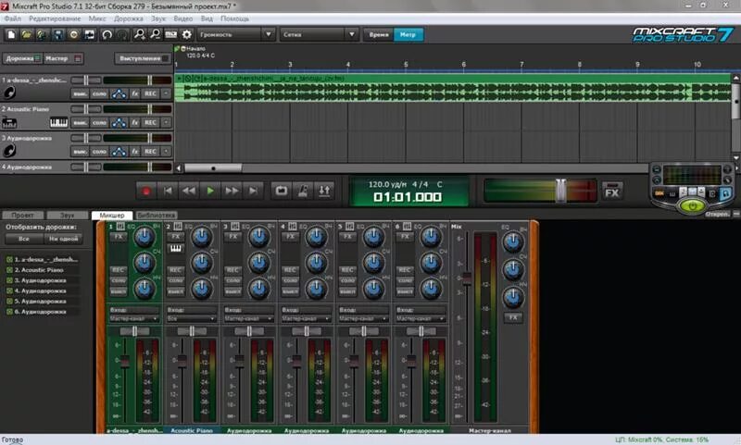Show all tracks with Все button
The height and width of the screenshot is (445, 741).
coord(24,239)
